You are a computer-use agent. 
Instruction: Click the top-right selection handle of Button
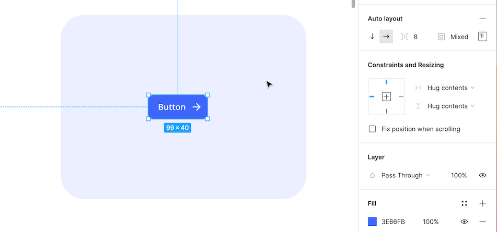207,95
